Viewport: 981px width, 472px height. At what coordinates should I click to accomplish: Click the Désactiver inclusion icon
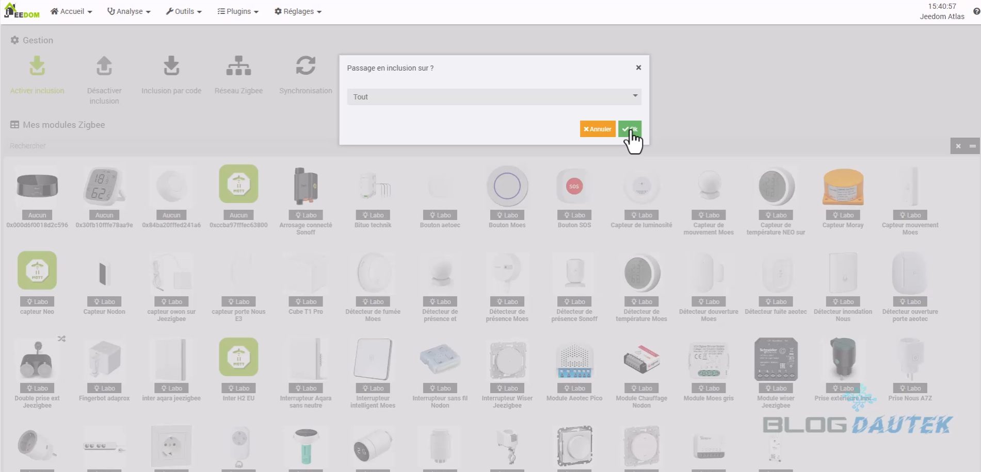coord(104,66)
